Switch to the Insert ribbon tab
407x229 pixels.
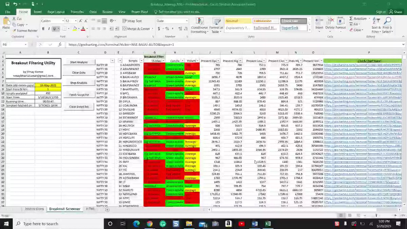pyautogui.click(x=38, y=12)
